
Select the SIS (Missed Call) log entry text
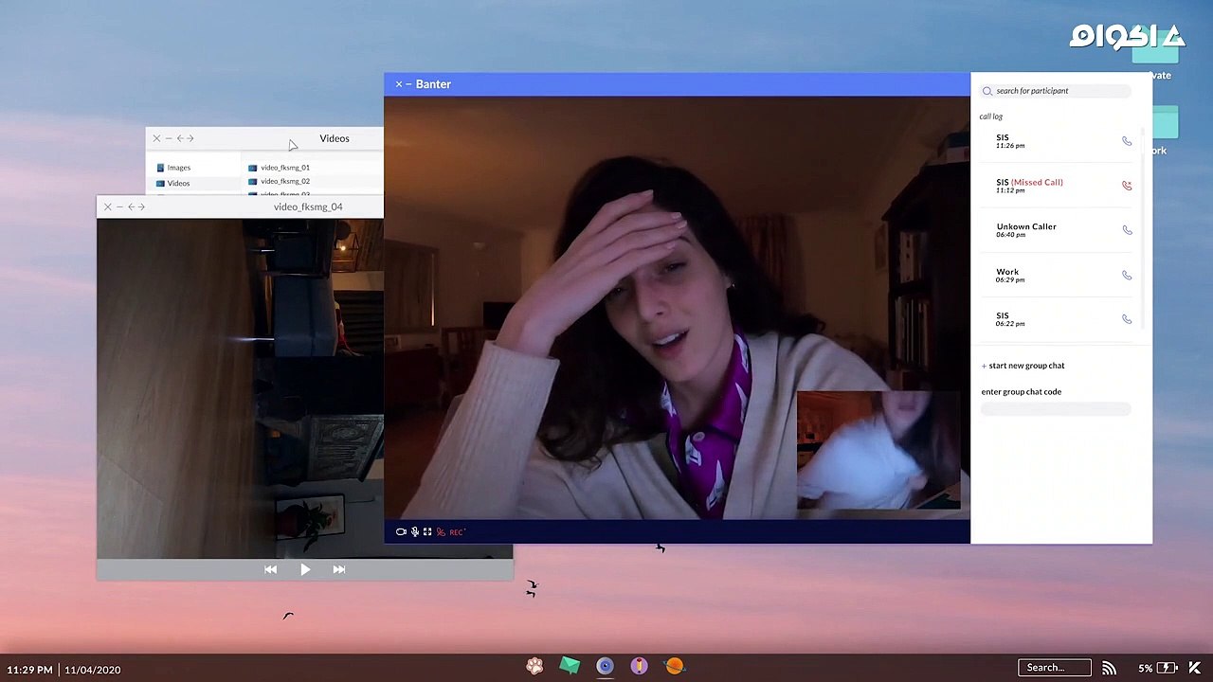(1029, 182)
